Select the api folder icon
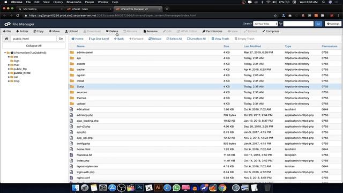Screen dimensions: 343x193 [x=72, y=58]
